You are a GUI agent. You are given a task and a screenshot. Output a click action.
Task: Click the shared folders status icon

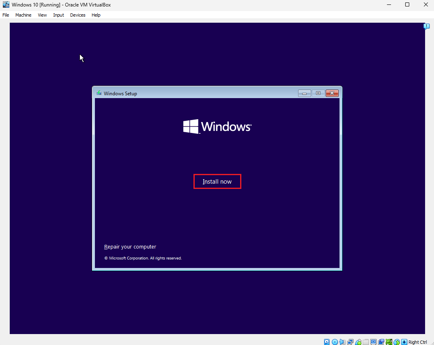tap(365, 342)
